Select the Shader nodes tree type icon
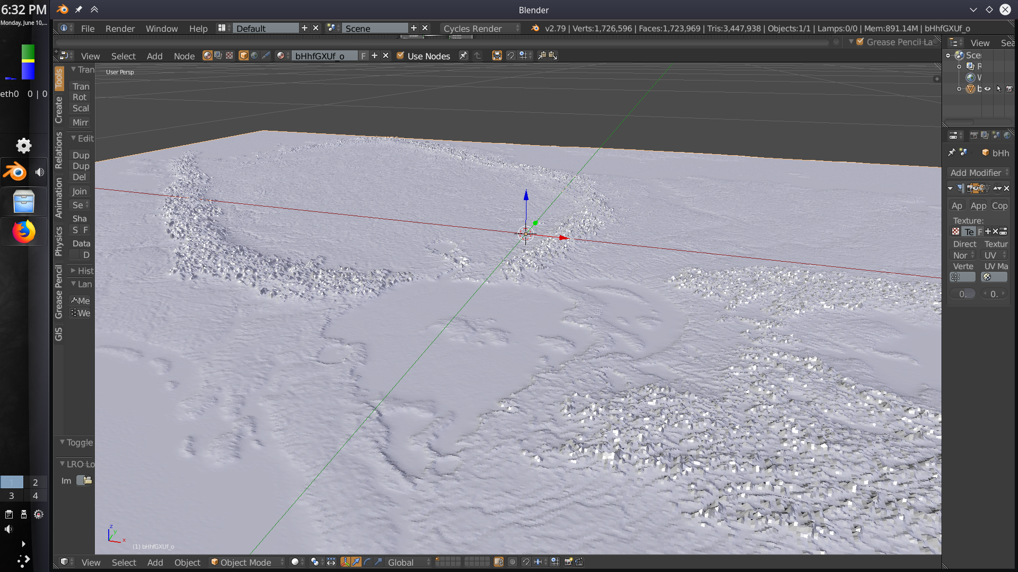This screenshot has height=572, width=1018. pos(207,56)
